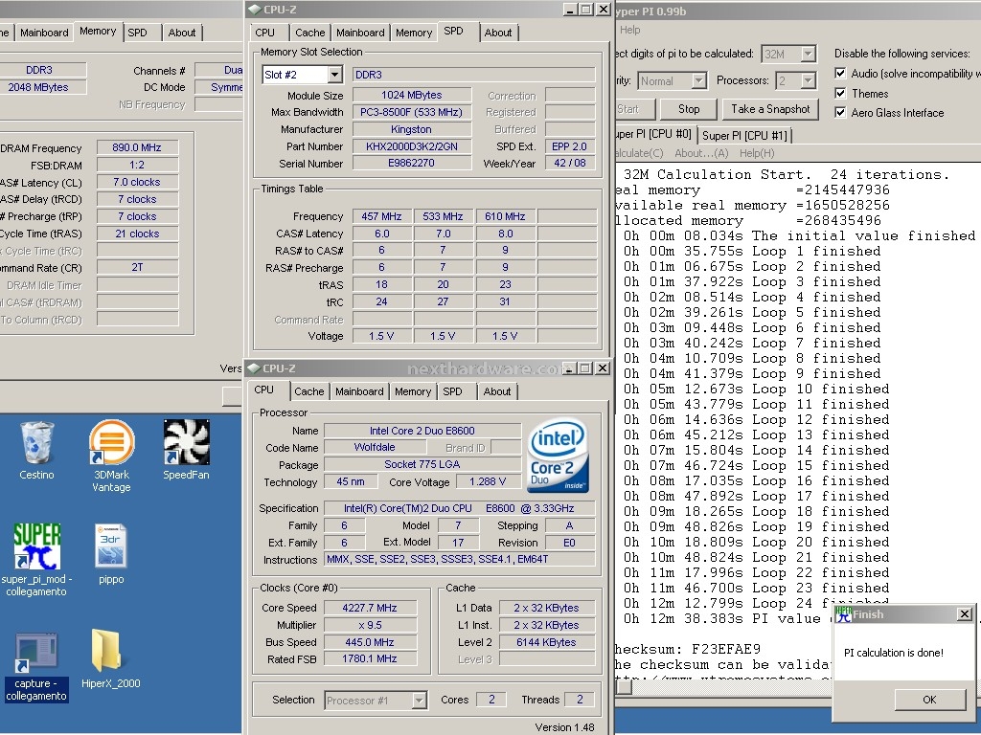Minimize the CPU-Z SPD window
The image size is (981, 735).
pos(570,10)
